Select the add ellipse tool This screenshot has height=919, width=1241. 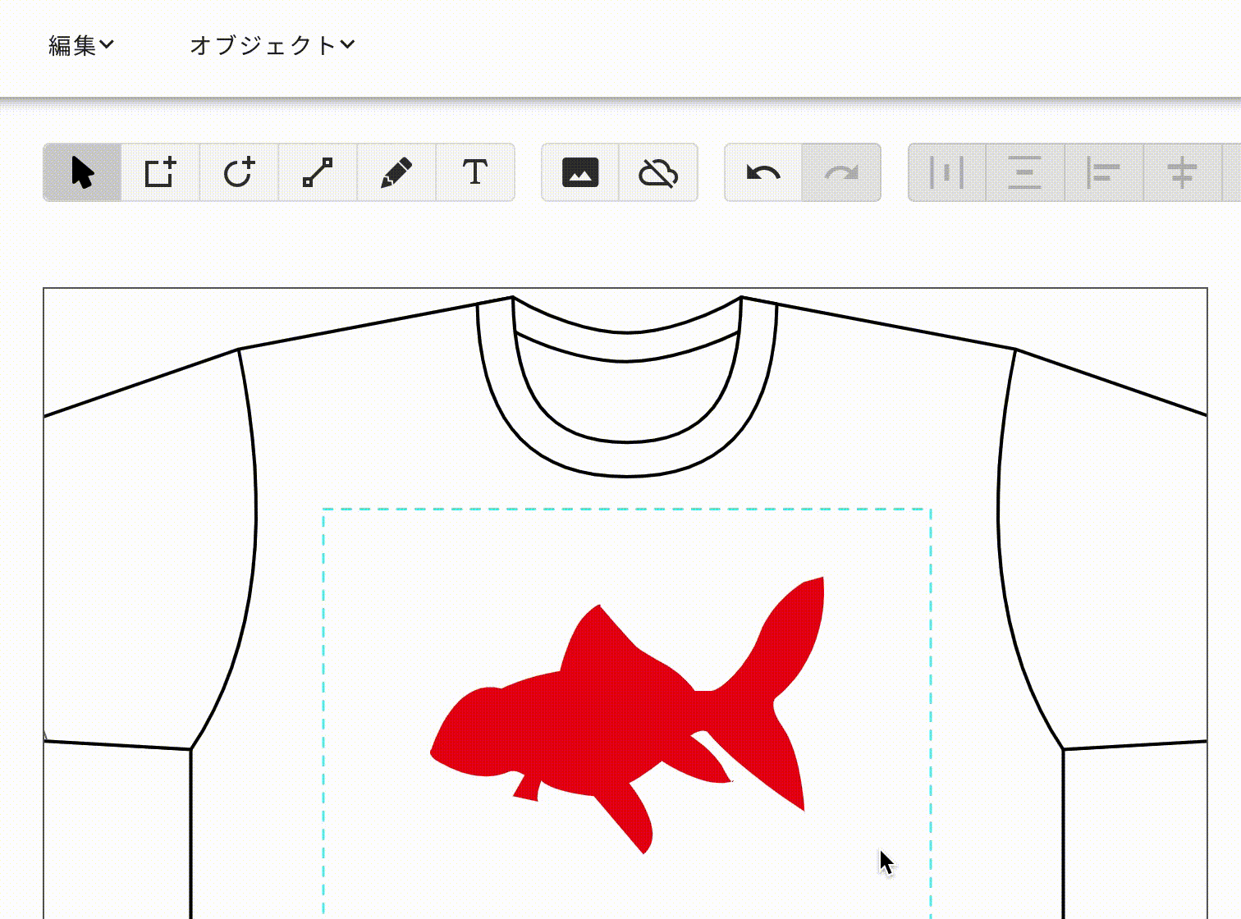[x=239, y=173]
